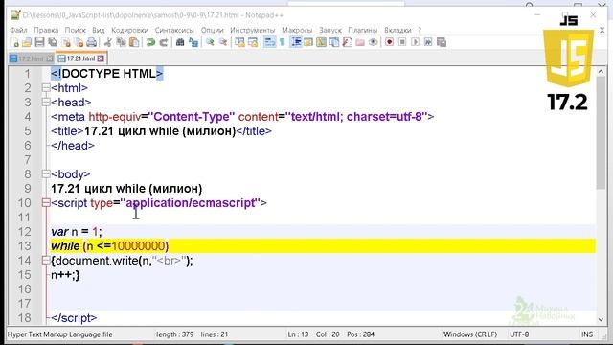Select the 17.21.html tab
613x345 pixels.
pyautogui.click(x=80, y=58)
